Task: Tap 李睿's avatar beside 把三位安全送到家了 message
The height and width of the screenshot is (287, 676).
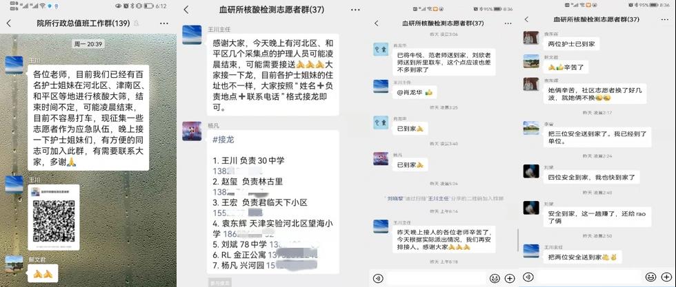Action: (531, 128)
